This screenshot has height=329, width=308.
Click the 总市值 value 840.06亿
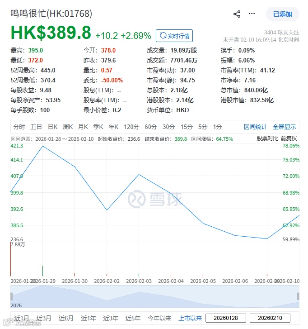click(256, 90)
